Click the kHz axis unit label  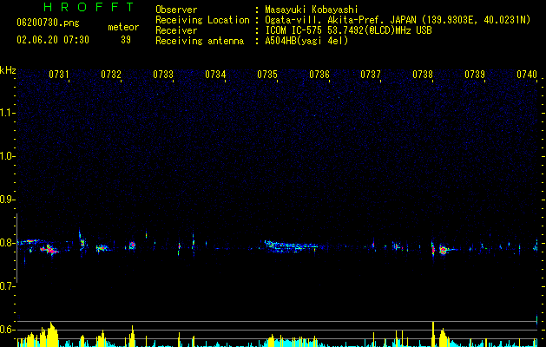click(x=8, y=70)
